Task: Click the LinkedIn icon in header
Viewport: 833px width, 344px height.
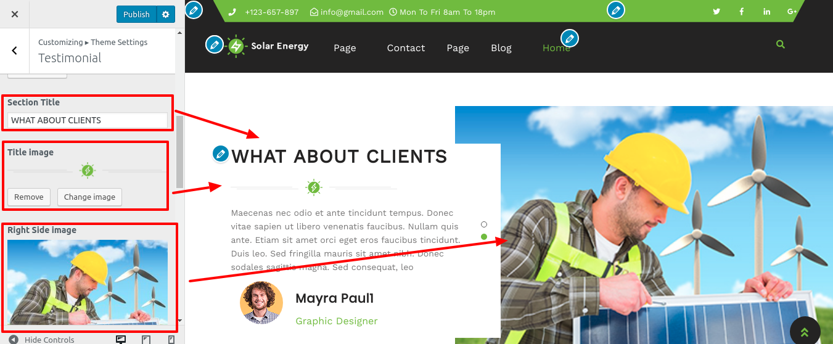Action: tap(767, 12)
